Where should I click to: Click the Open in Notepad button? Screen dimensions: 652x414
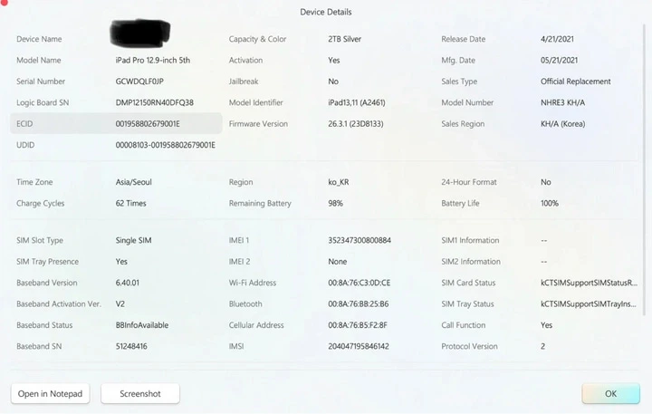tap(51, 393)
